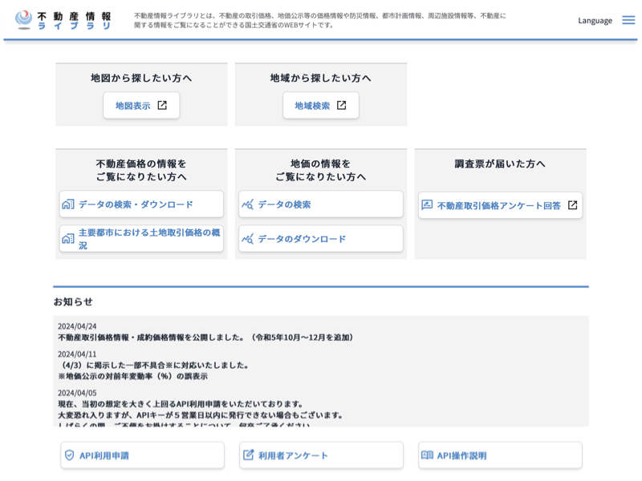
Task: Click the external-link icon beside 不動産取引価格アンケート回答
Action: click(572, 205)
